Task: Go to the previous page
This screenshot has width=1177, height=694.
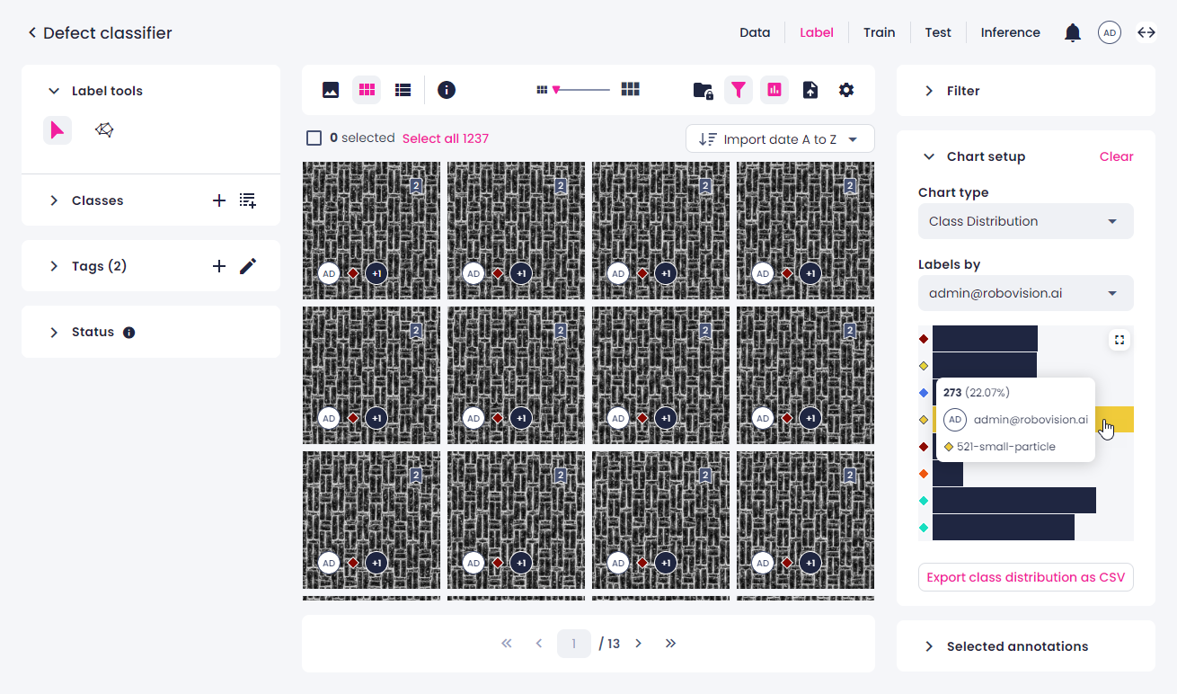Action: click(x=539, y=644)
